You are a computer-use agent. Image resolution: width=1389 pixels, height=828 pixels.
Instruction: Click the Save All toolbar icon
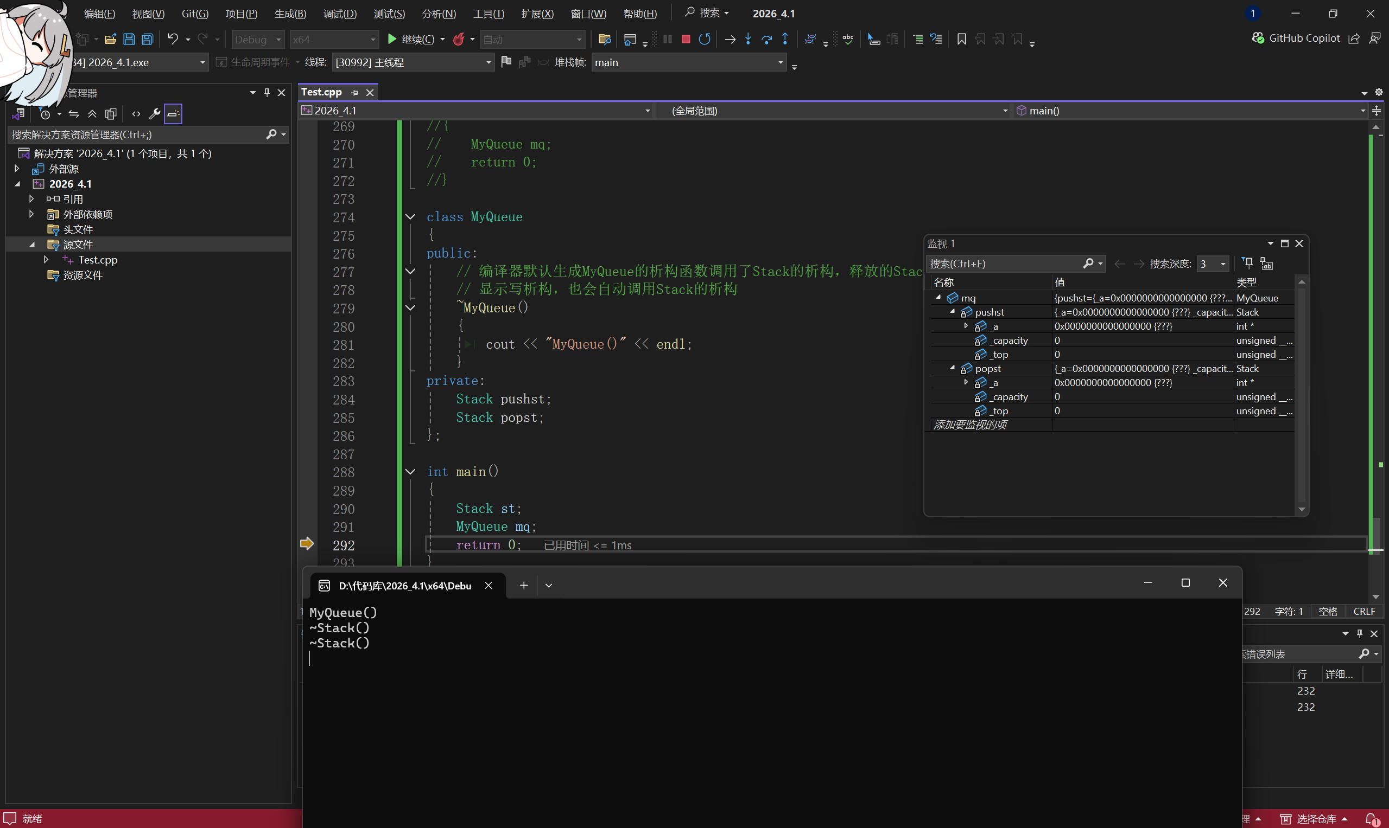148,39
